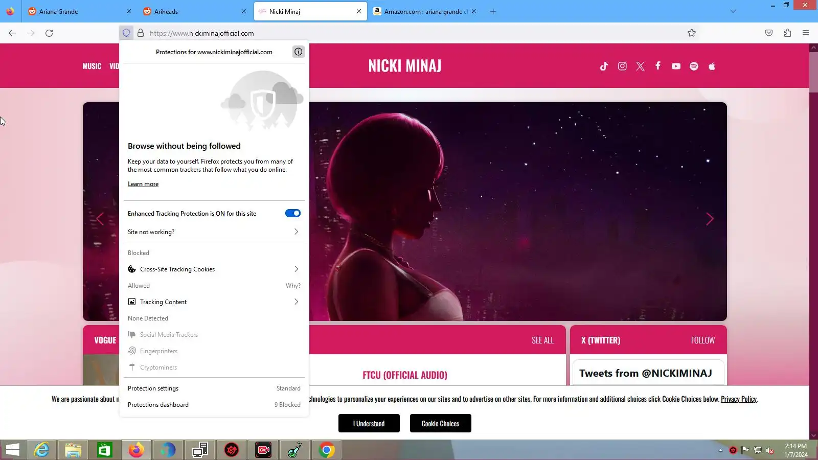
Task: Bookmark this page with the star icon
Action: point(692,33)
